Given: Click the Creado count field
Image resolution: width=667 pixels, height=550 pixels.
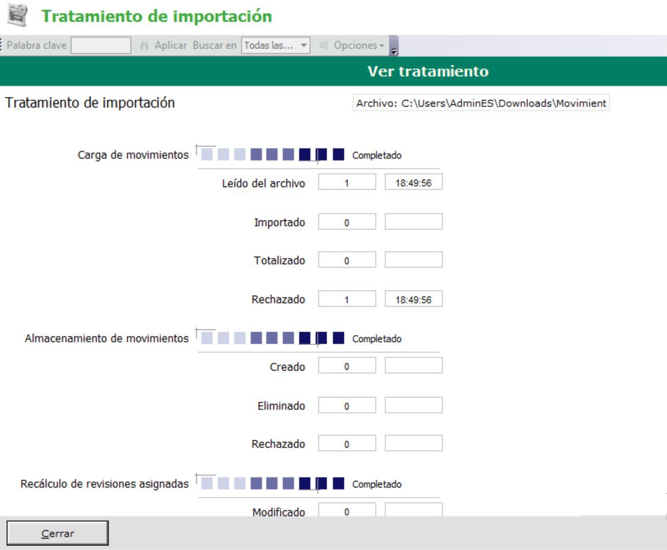Looking at the screenshot, I should click(347, 366).
